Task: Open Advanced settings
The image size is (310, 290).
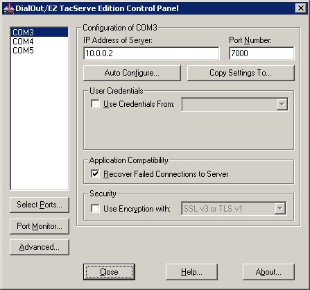Action: [40, 247]
